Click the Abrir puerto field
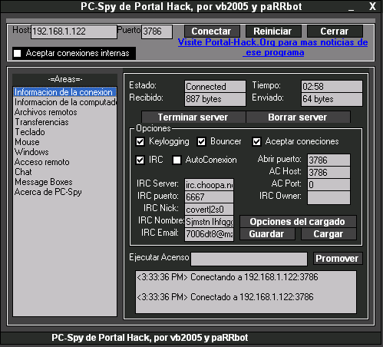This screenshot has height=347, width=383. [x=329, y=160]
